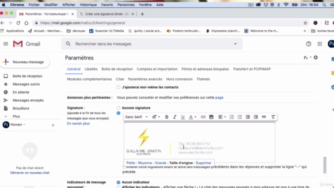This screenshot has width=334, height=188.
Task: Expand the 'Plus' sidebar section
Action: 16,116
